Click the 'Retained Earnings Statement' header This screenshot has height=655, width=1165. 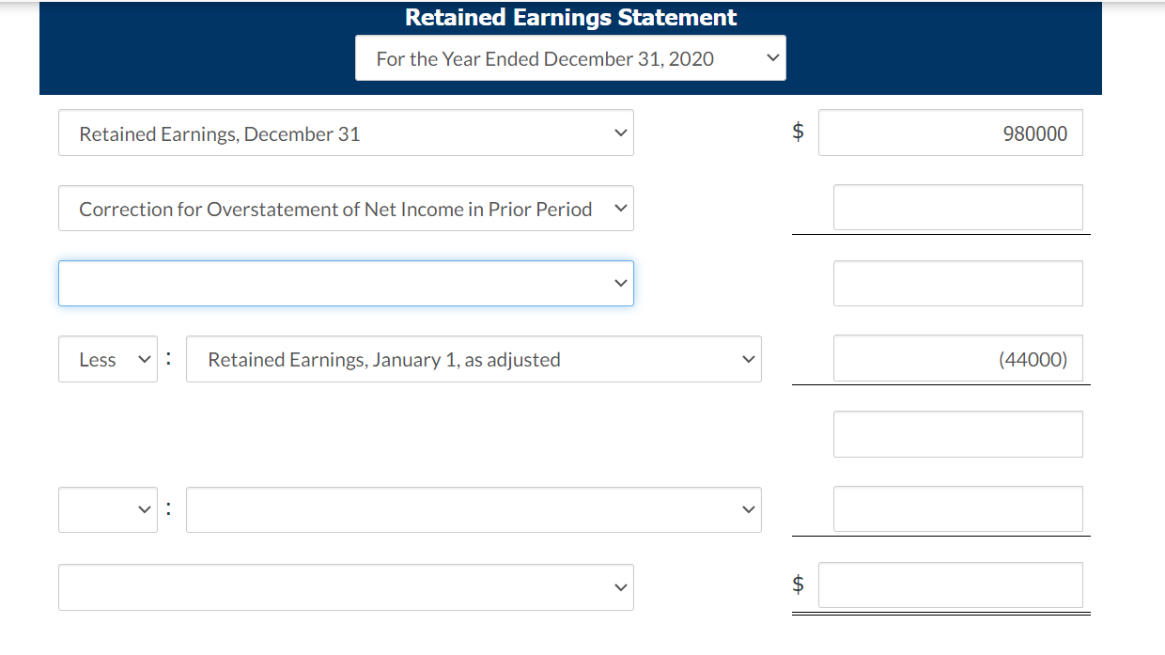569,17
